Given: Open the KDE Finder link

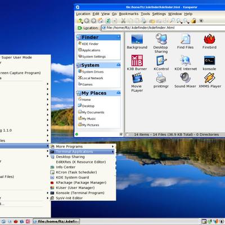Looking at the screenshot, I should (90, 44).
